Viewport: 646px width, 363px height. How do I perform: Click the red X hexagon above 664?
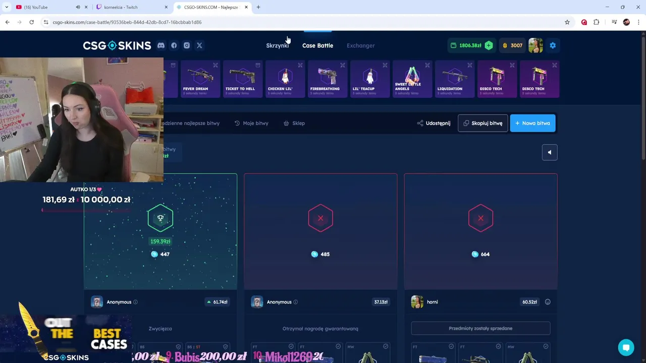point(480,218)
